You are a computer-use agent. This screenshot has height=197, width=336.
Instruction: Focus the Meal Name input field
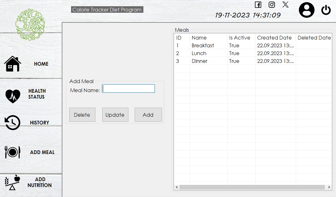coord(128,89)
